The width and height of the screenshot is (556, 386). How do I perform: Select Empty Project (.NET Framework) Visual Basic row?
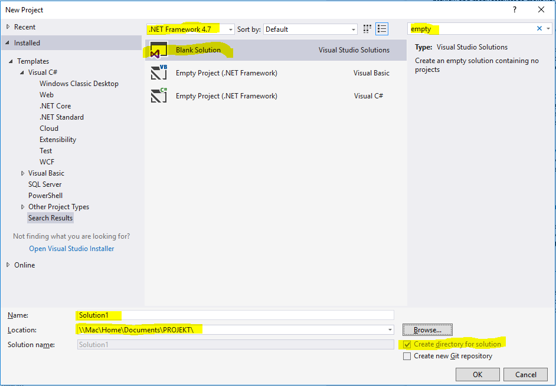coord(276,73)
